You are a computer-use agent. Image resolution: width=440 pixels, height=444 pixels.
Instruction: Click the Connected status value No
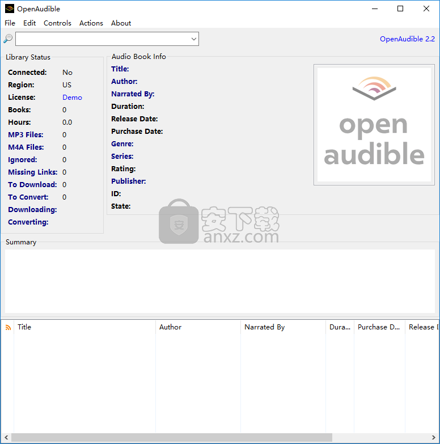(67, 73)
